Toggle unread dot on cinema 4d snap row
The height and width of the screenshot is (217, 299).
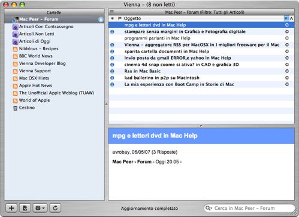click(112, 65)
